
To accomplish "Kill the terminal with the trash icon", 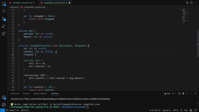I will [x=183, y=94].
